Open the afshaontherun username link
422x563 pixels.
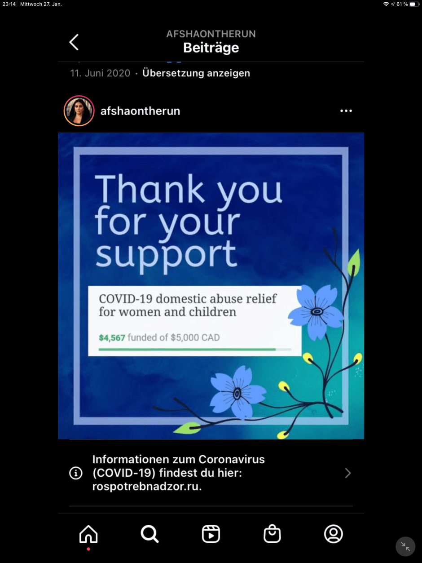click(x=140, y=111)
